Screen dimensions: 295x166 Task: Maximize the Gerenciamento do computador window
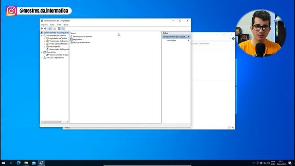click(180, 21)
